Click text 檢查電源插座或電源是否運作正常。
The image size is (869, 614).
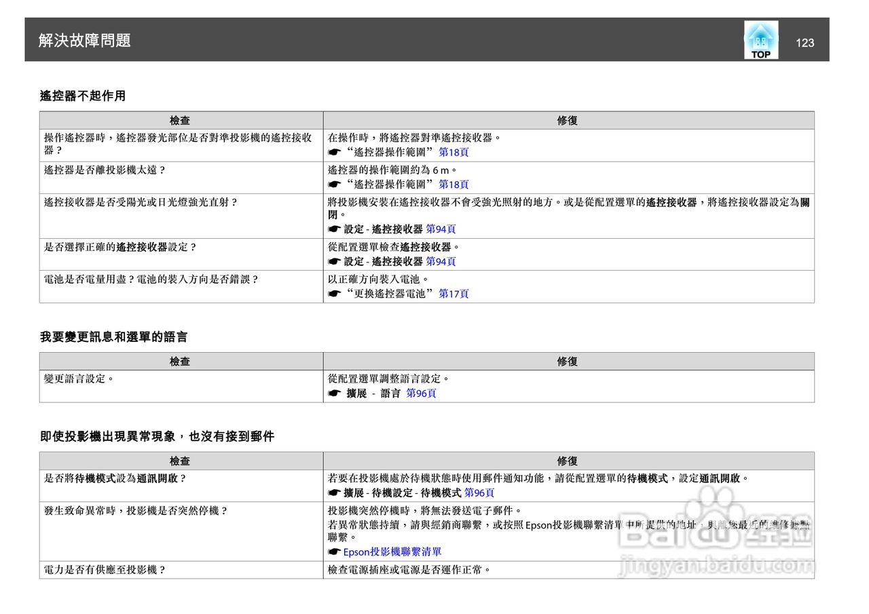[409, 570]
